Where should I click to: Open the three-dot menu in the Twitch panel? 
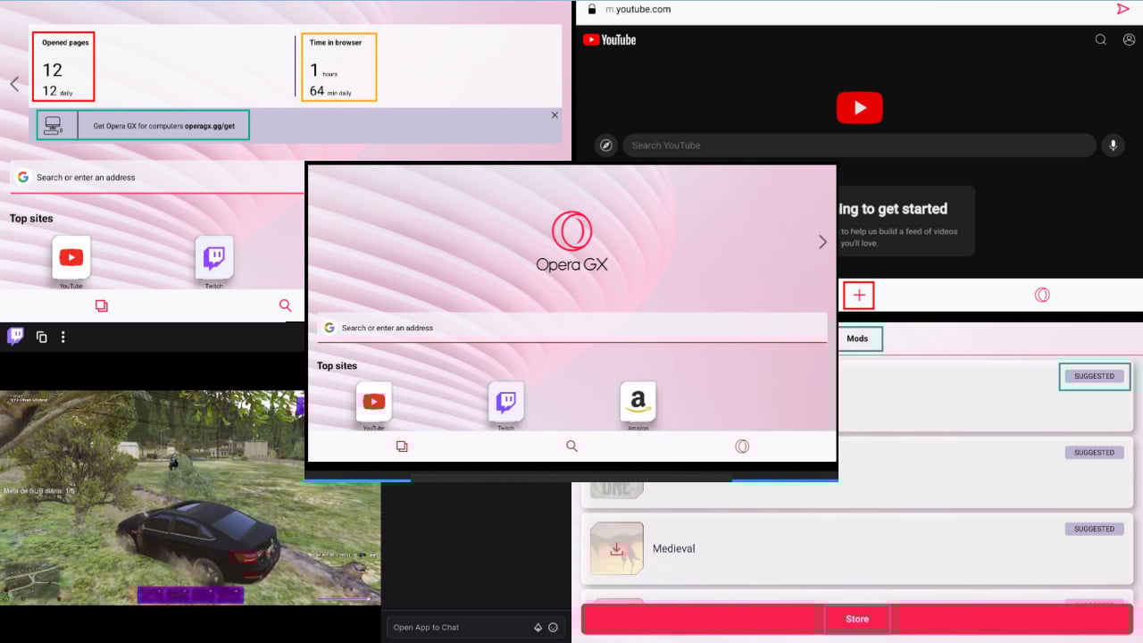pos(63,337)
